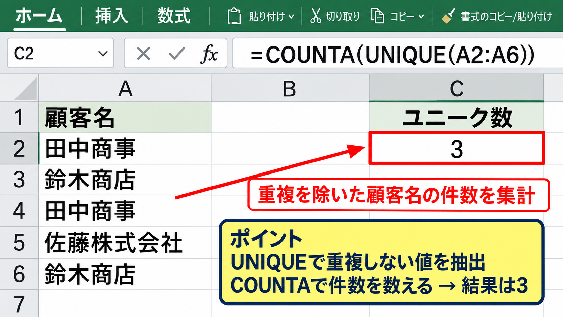
Task: Click empty cell B1
Action: tap(290, 117)
